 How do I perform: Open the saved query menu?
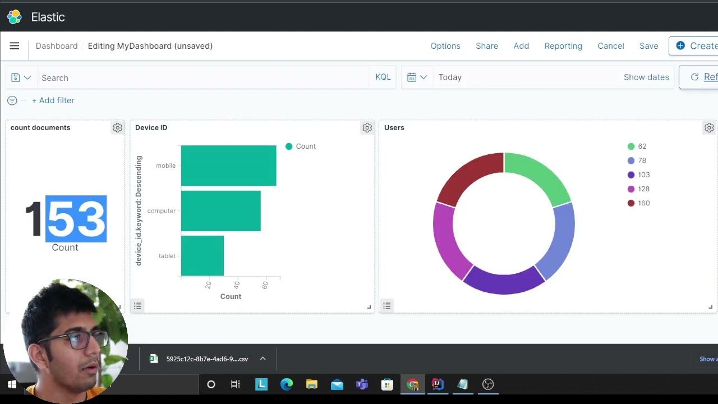tap(21, 77)
